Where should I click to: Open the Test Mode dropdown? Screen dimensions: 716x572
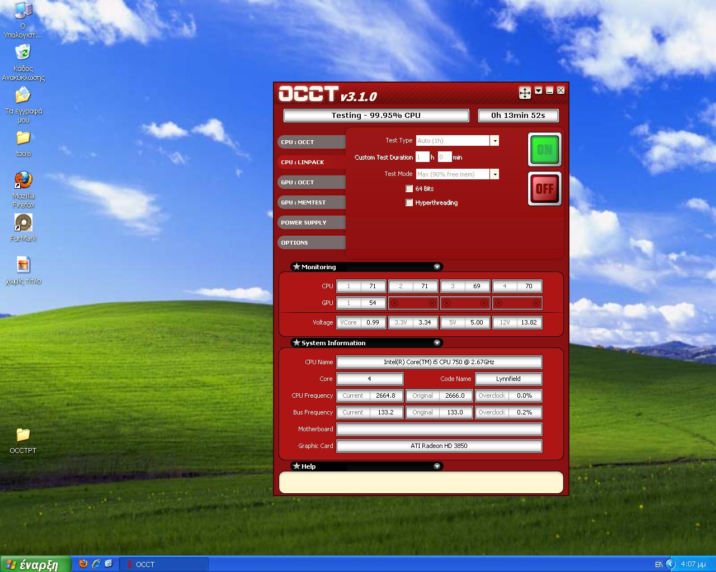pyautogui.click(x=494, y=174)
